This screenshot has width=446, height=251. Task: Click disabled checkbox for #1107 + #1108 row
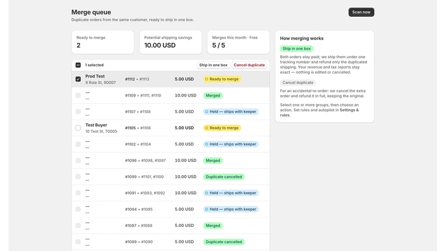coord(78,112)
